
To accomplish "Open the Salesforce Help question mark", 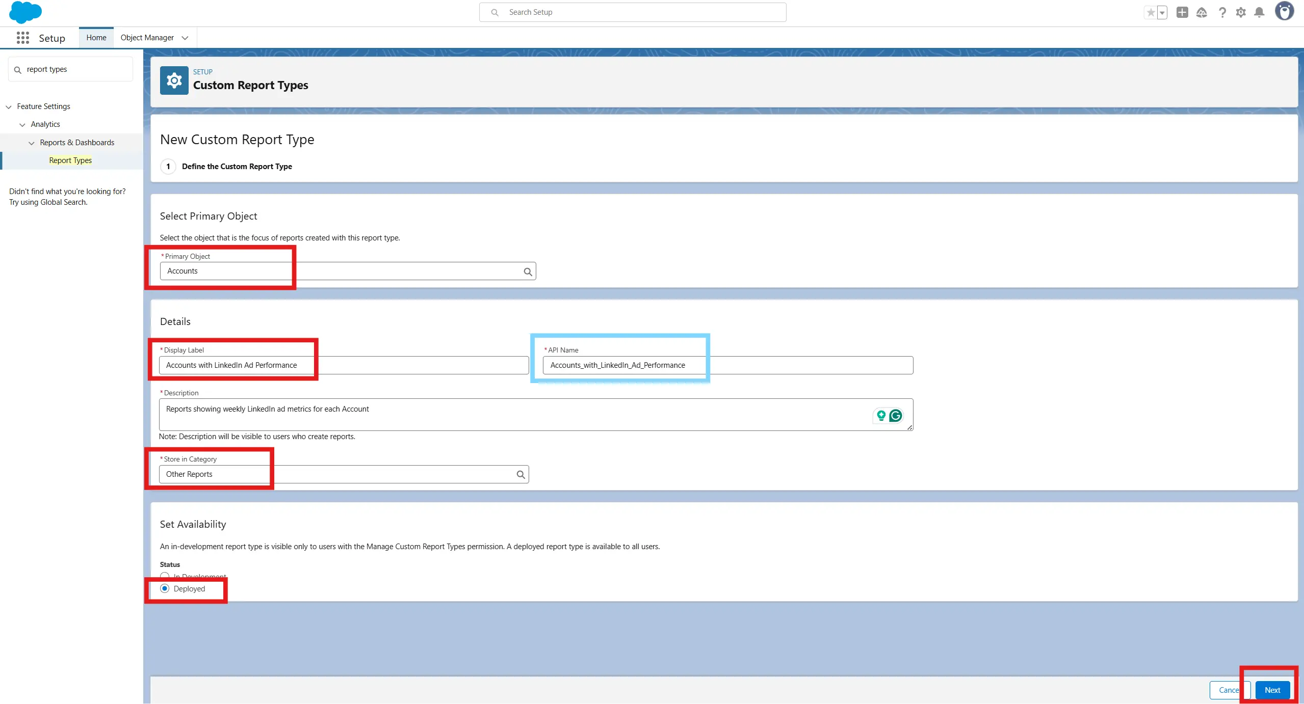I will pyautogui.click(x=1222, y=12).
